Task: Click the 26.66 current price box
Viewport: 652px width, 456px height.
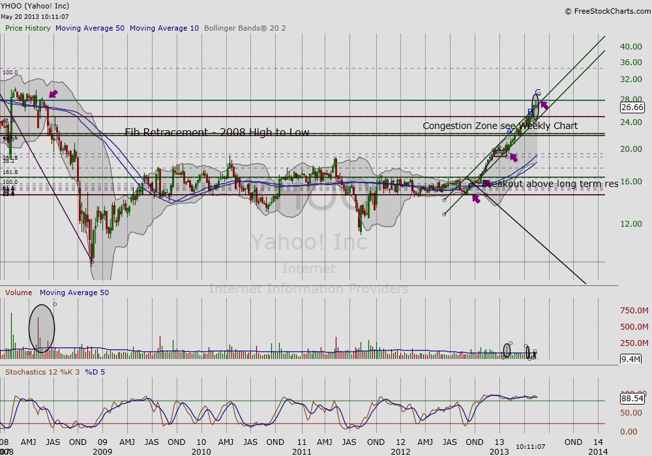Action: [x=632, y=107]
